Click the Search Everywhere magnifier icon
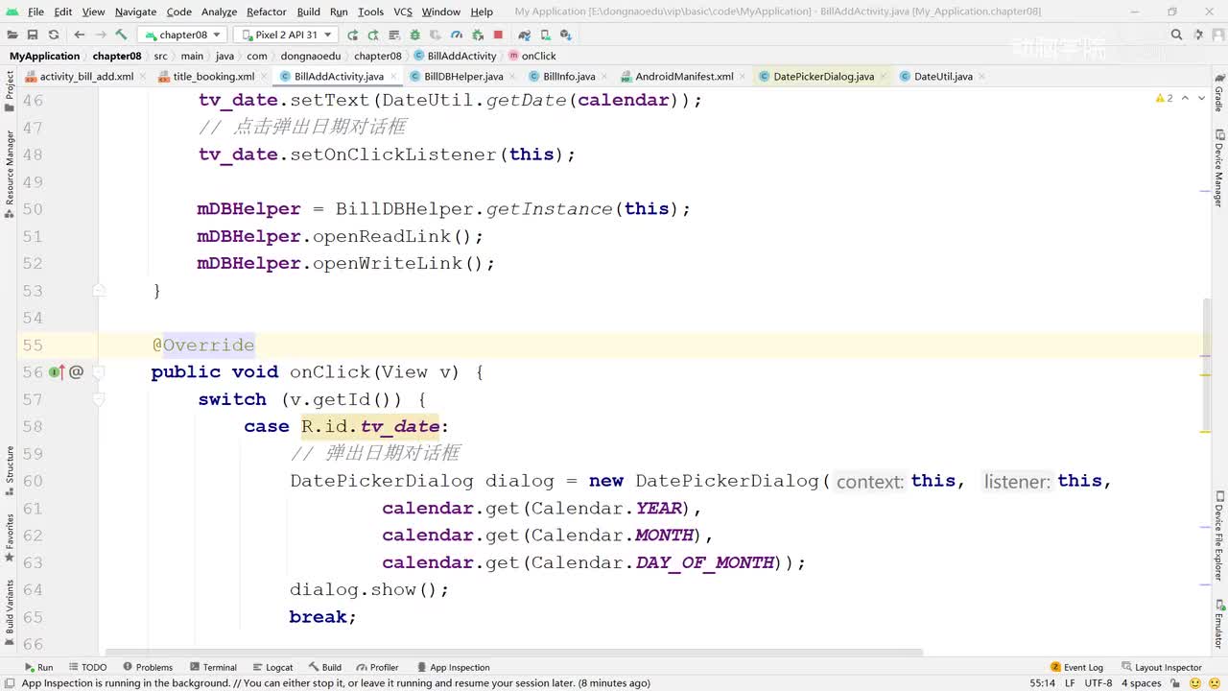The image size is (1228, 691). pos(1176,35)
